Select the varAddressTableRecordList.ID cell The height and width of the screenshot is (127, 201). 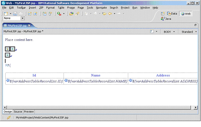pyautogui.click(x=34, y=81)
